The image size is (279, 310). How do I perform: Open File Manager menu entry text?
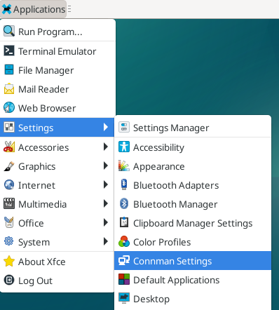(46, 70)
